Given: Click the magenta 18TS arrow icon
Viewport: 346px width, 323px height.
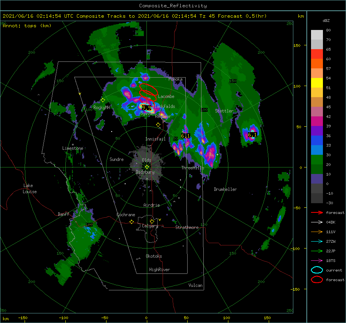Looking at the screenshot, I should [317, 261].
